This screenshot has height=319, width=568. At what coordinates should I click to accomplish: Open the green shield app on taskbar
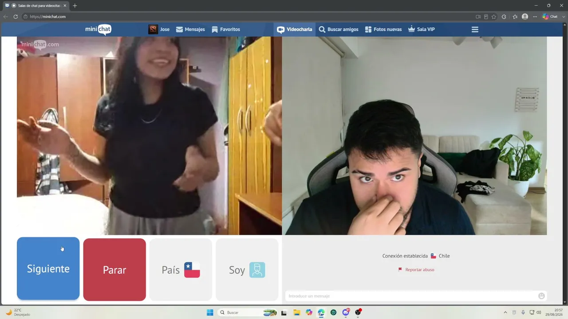click(333, 312)
